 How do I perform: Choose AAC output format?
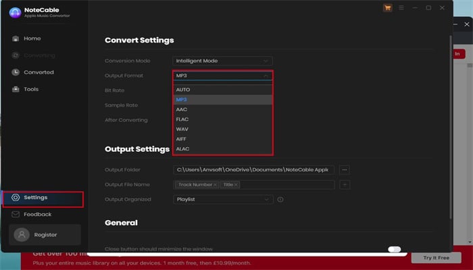coord(222,109)
